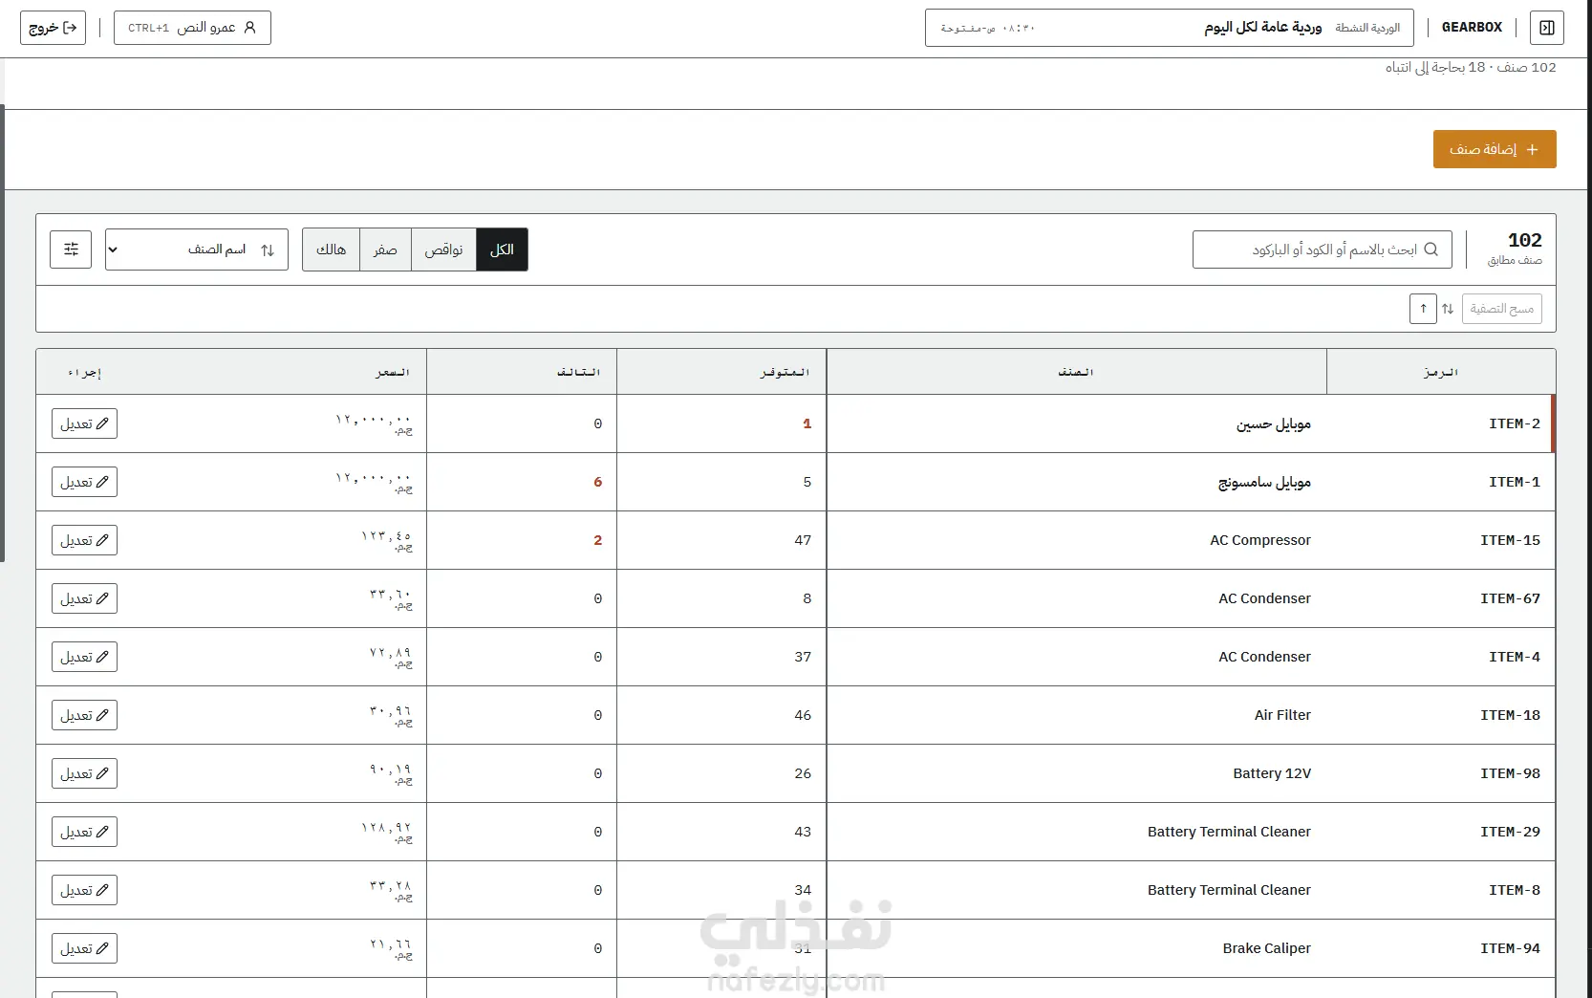Click the code ITEM-29
The image size is (1592, 998).
click(x=1510, y=832)
